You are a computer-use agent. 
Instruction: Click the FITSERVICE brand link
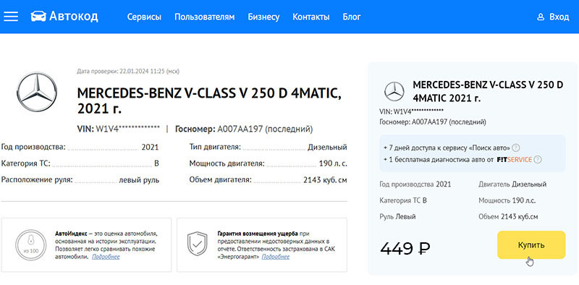[x=515, y=160]
